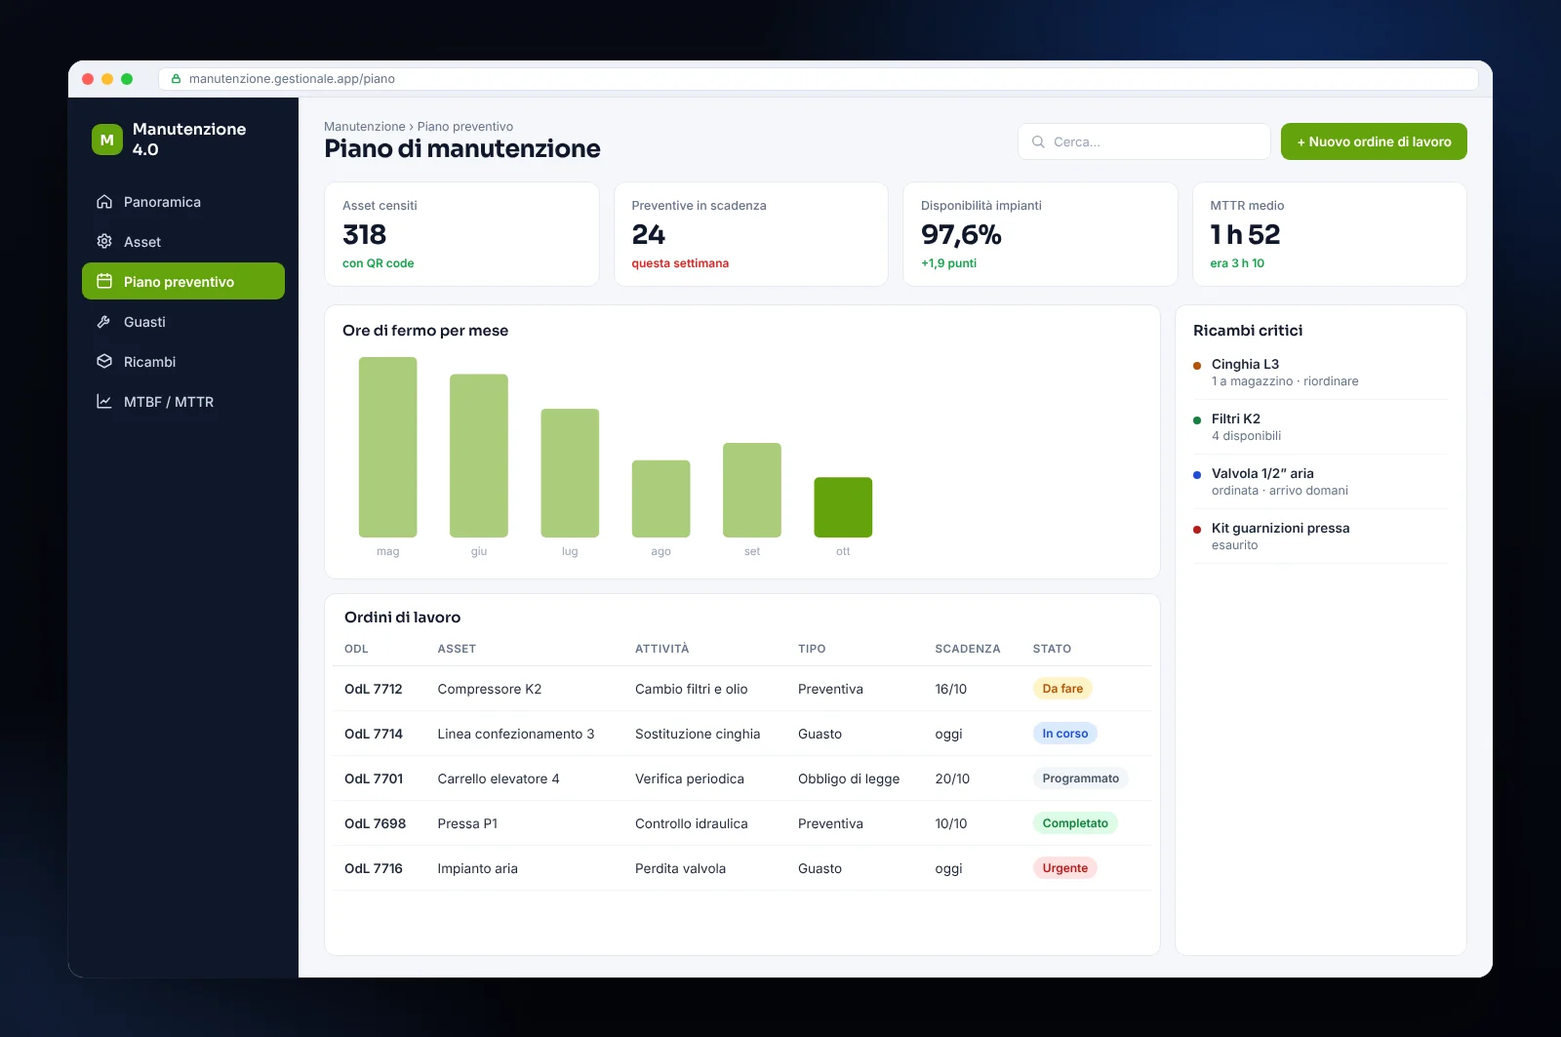Viewport: 1561px width, 1037px height.
Task: Click the Manutenzione breadcrumb link
Action: pyautogui.click(x=365, y=127)
